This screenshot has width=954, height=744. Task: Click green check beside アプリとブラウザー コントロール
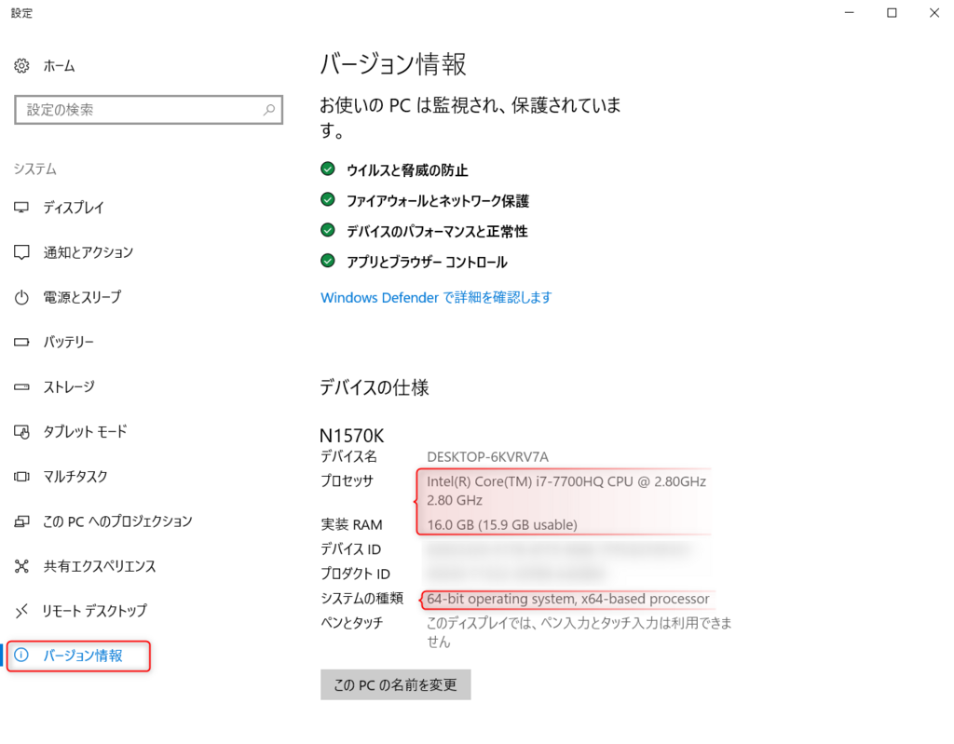(328, 261)
